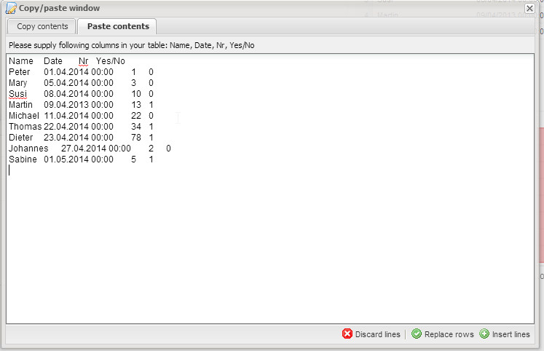This screenshot has height=351, width=544.
Task: Click the Copy/paste window title text
Action: click(x=59, y=8)
